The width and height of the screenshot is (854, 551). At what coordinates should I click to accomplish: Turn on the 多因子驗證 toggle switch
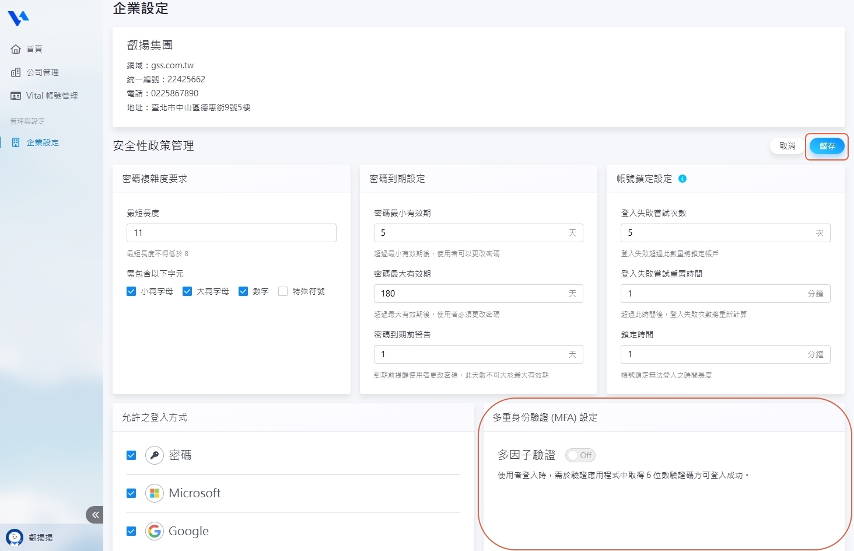(x=580, y=455)
